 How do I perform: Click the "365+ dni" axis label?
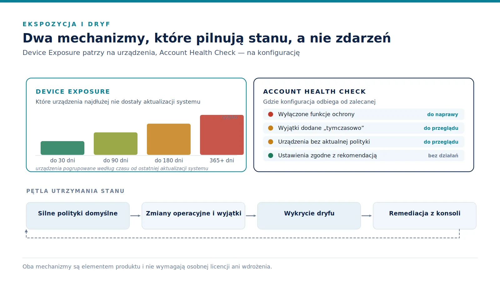pyautogui.click(x=222, y=160)
